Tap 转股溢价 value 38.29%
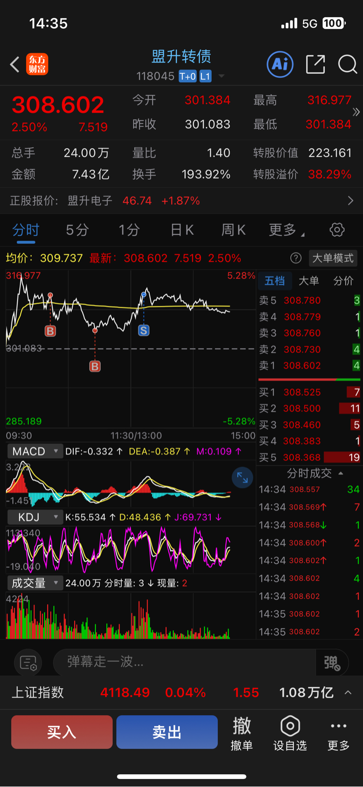Image resolution: width=363 pixels, height=787 pixels. point(329,175)
